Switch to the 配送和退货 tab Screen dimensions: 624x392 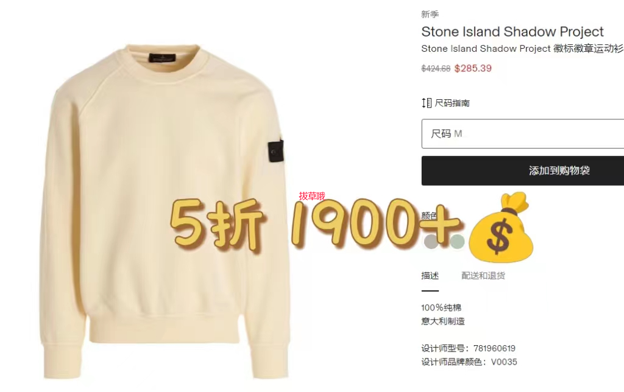point(483,276)
